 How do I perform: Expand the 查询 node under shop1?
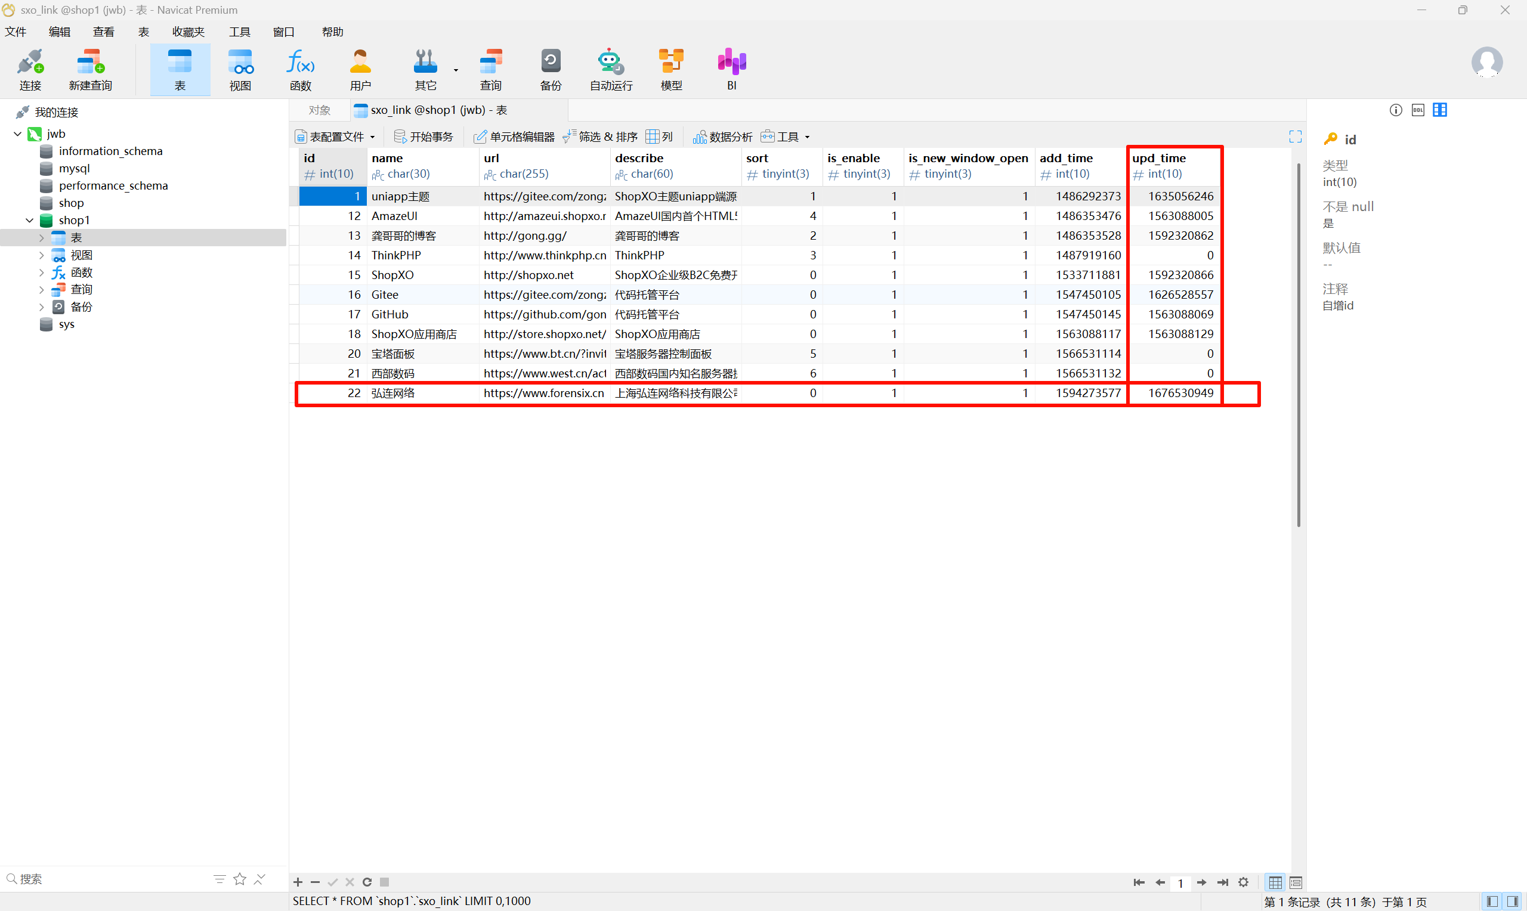pos(41,289)
